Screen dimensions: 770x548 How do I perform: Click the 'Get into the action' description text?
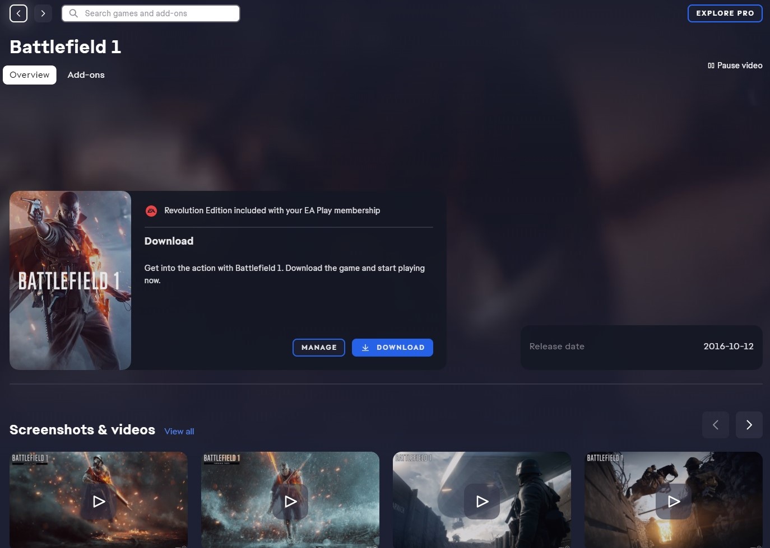[285, 274]
